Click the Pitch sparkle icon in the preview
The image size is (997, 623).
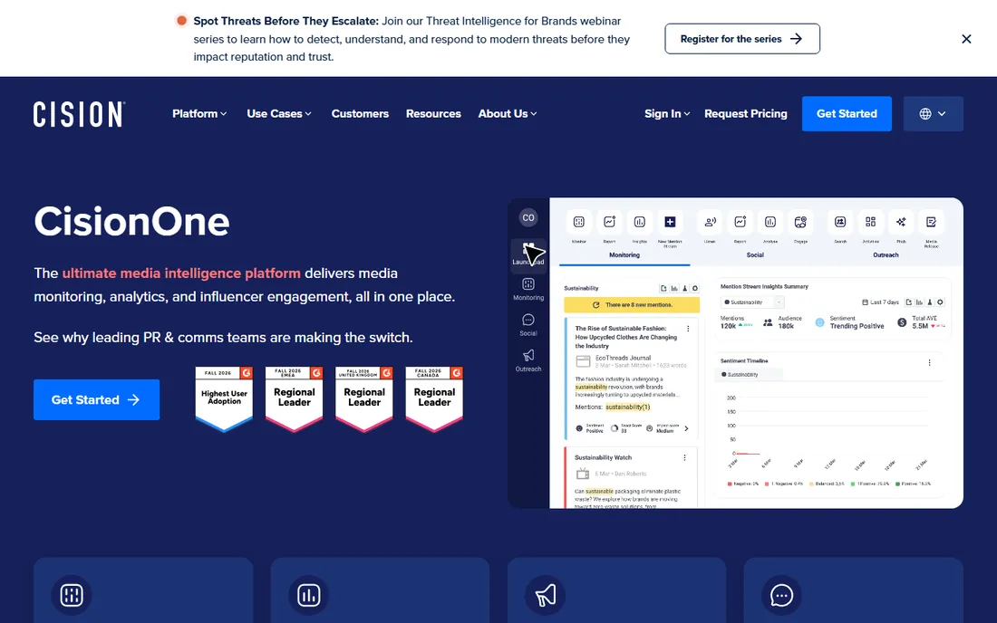[901, 222]
